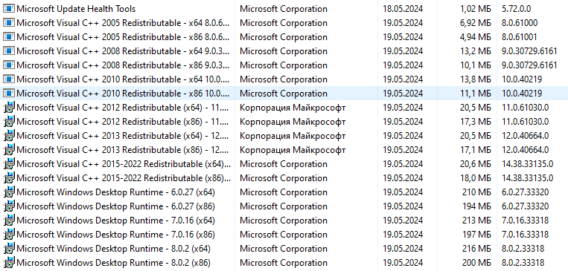Select Windows Desktop Runtime 7.0.16 (x86) name

point(115,235)
